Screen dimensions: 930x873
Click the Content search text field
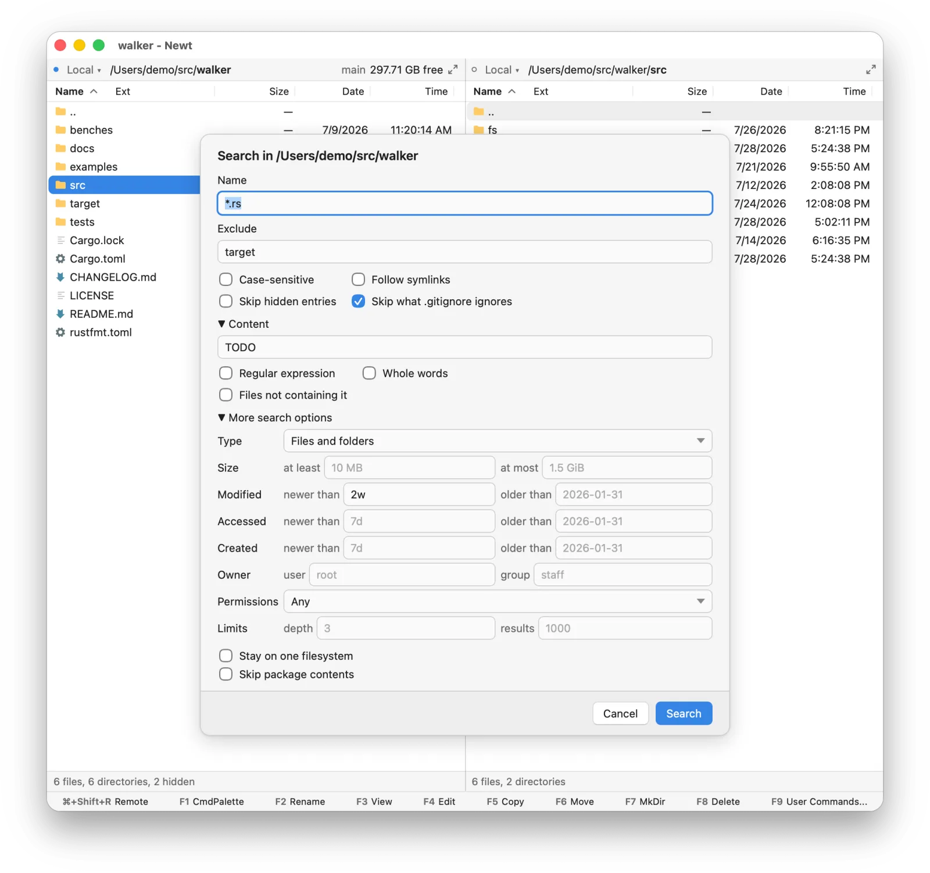pos(465,347)
